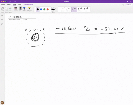133x105 pixels.
Task: Expand the Ink Color dropdown arrow
Action: (55, 8)
